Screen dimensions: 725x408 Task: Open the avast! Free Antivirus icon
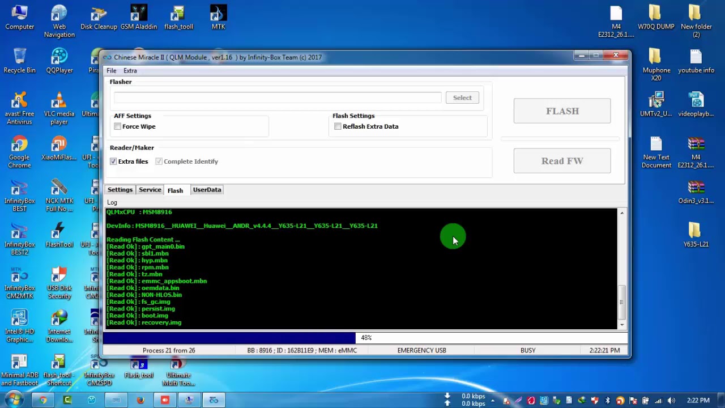(x=20, y=109)
